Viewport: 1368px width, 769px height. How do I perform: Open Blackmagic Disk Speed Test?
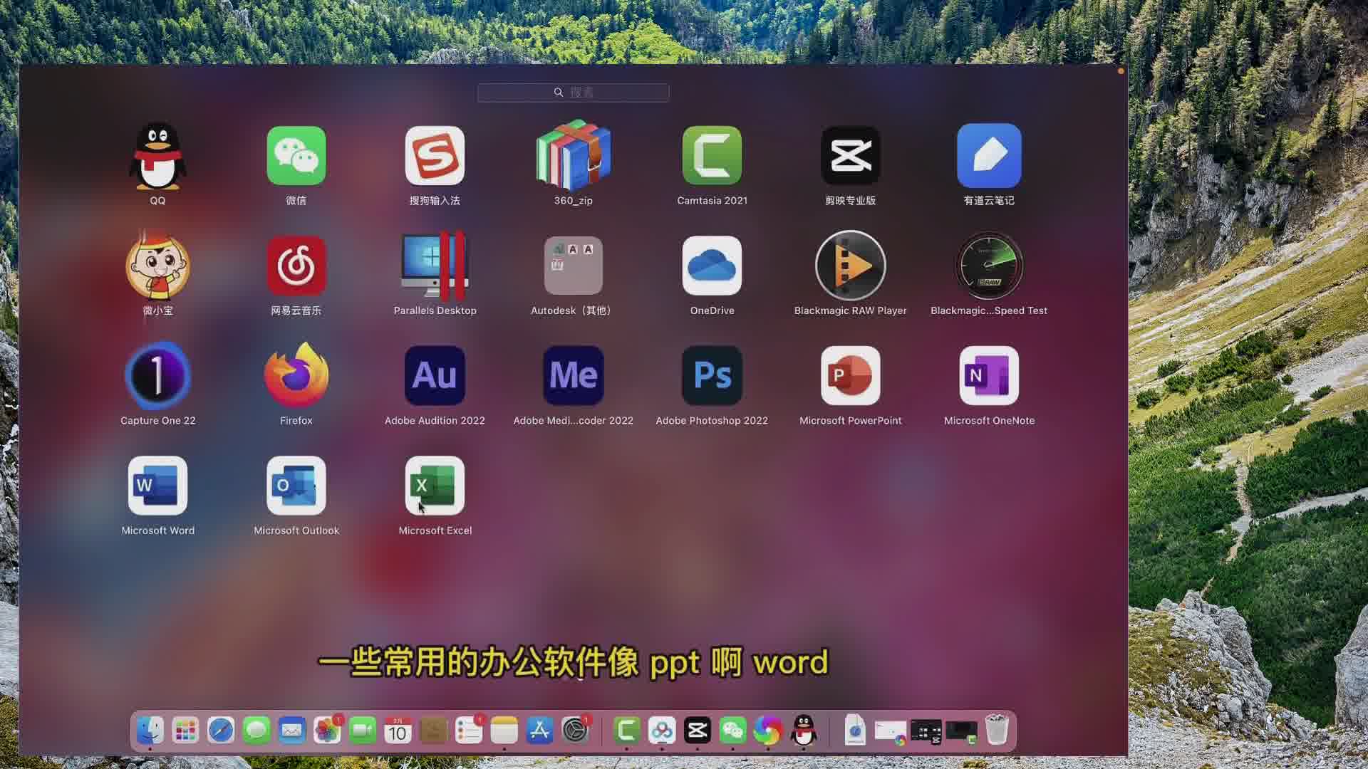click(x=989, y=266)
